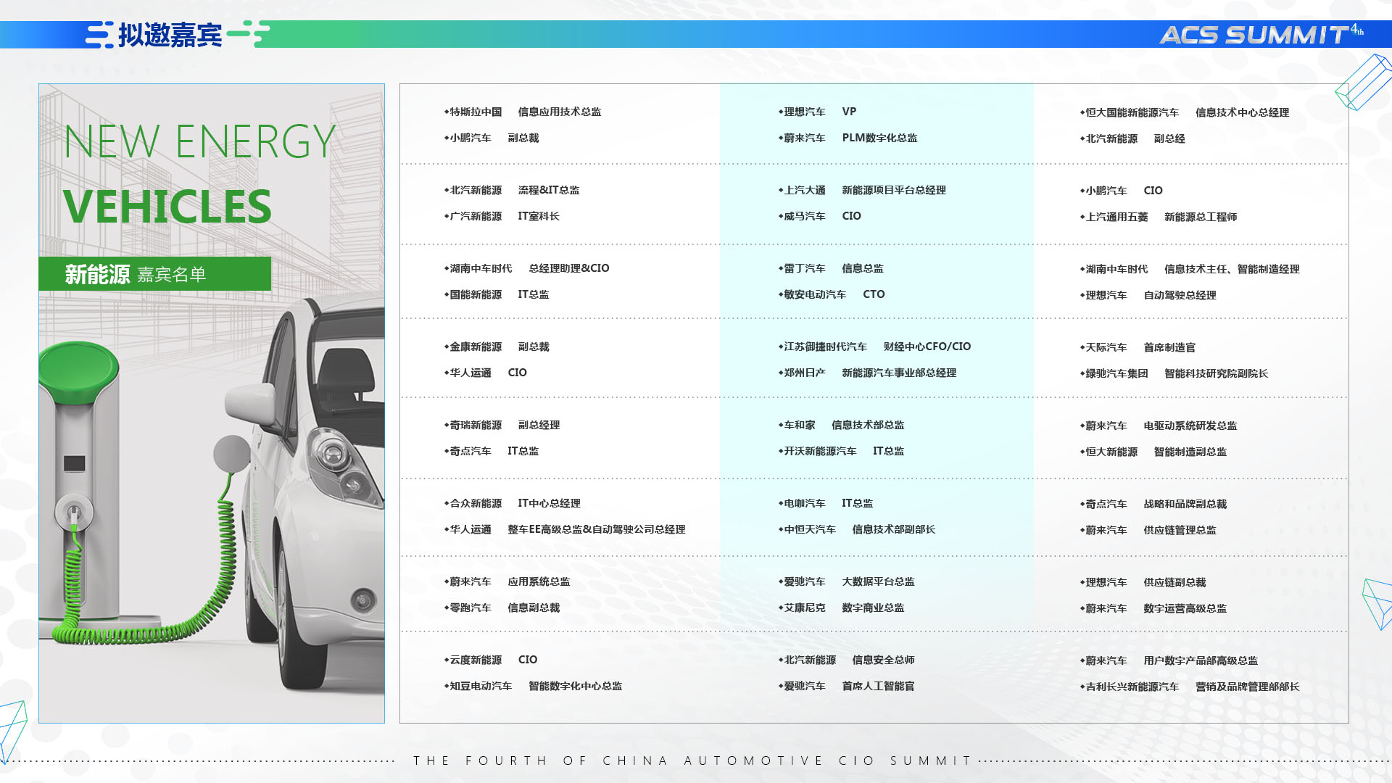
Task: Select the 零跑汽车 信息副总裁 row
Action: (x=502, y=608)
